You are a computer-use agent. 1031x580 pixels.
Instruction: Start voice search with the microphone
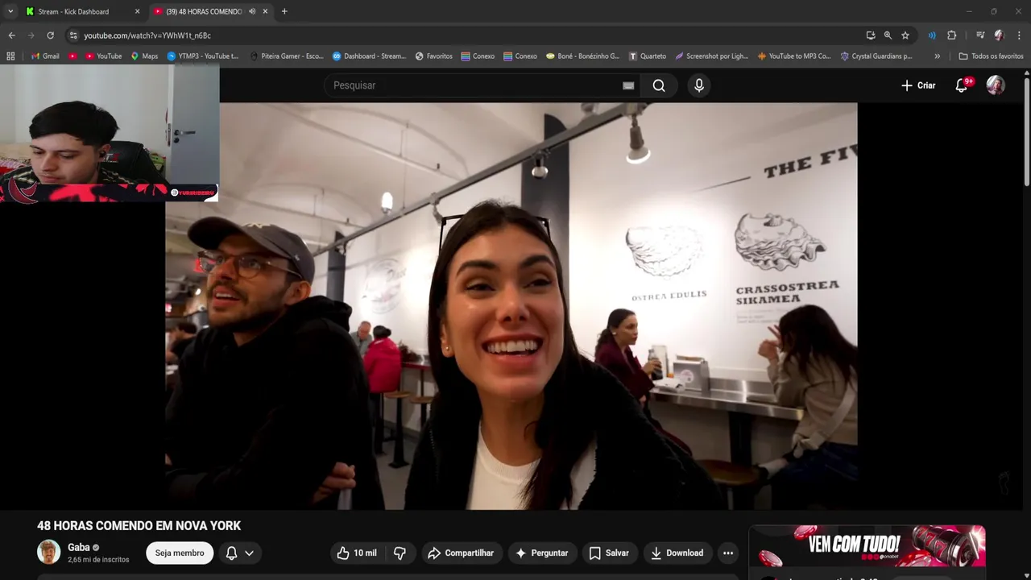click(x=699, y=85)
